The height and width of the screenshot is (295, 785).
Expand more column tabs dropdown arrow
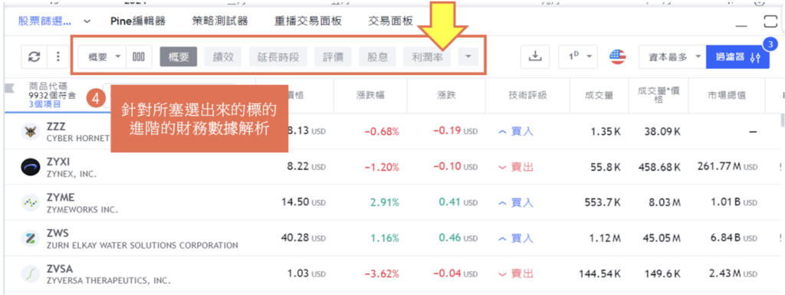[468, 57]
